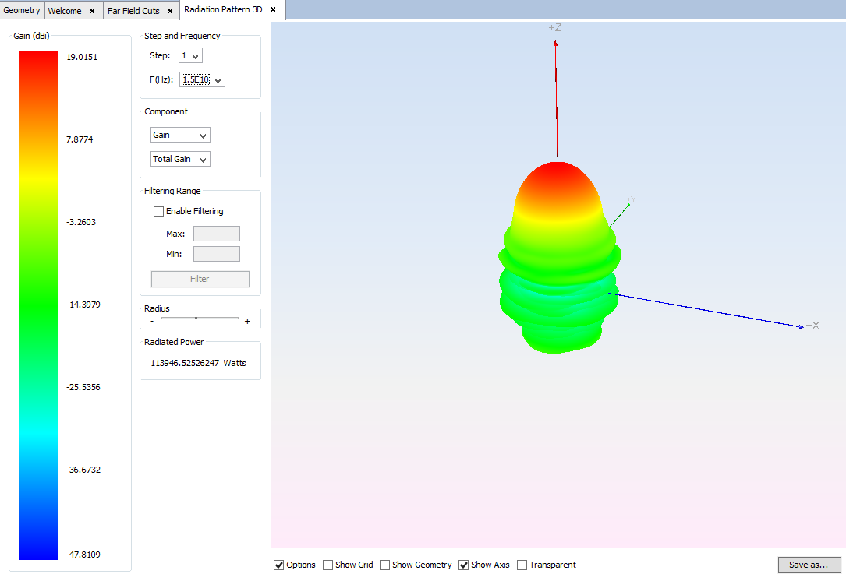Open the Step dropdown
Screen dimensions: 846x581
(190, 56)
